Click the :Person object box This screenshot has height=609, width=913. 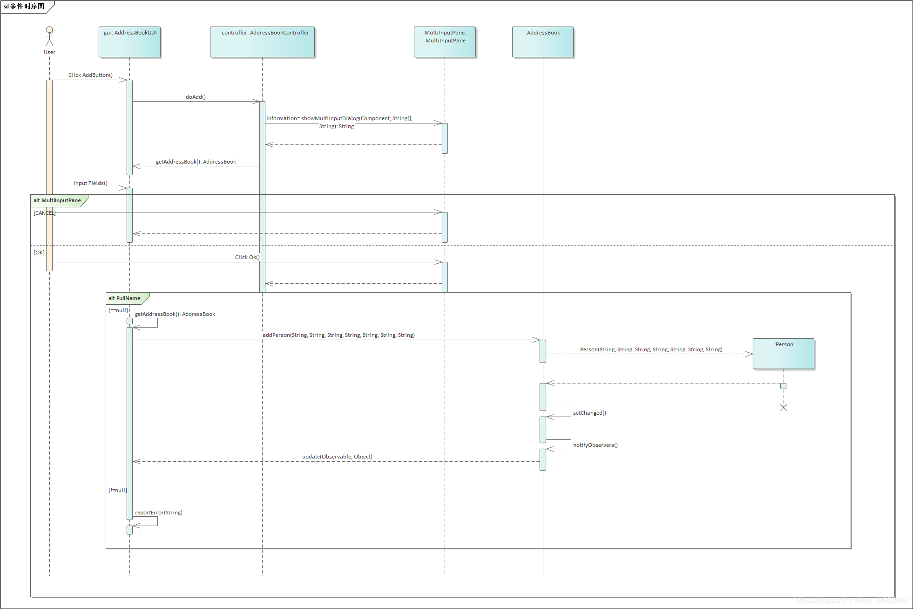pos(784,354)
